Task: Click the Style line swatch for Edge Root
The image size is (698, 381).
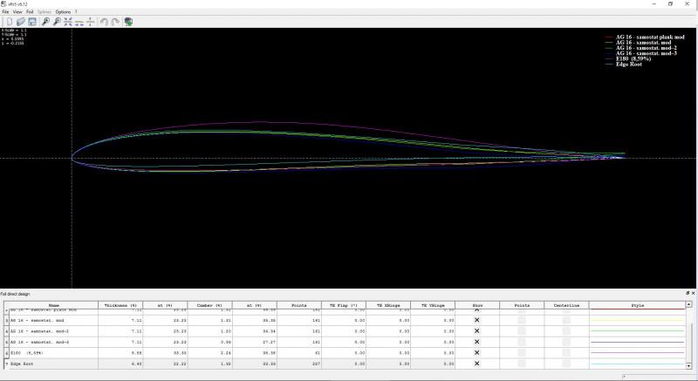Action: (x=637, y=363)
